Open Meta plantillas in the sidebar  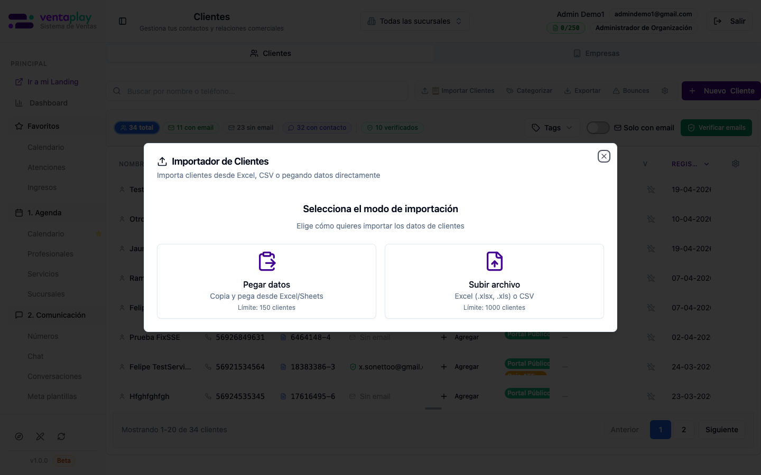pos(52,396)
